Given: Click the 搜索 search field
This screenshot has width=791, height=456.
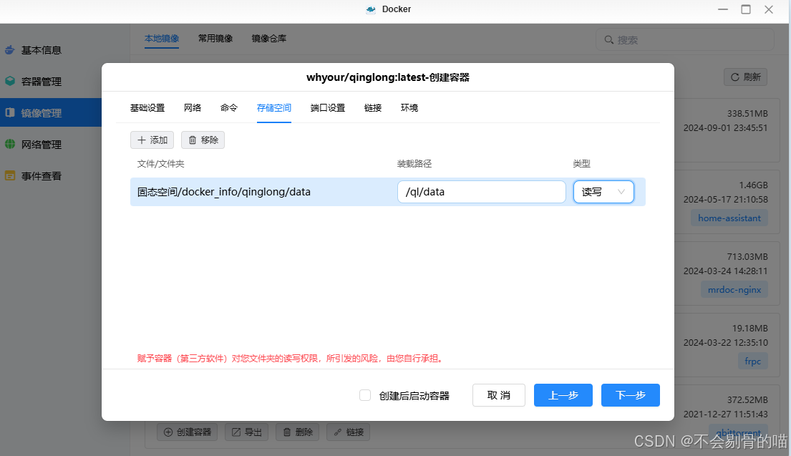Looking at the screenshot, I should click(x=685, y=40).
